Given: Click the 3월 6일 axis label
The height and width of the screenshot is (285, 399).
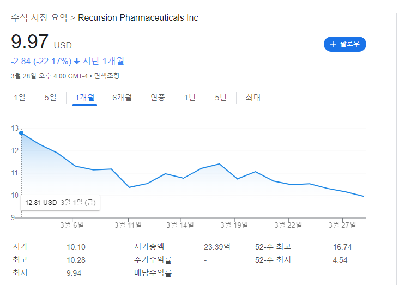Looking at the screenshot, I should click(x=72, y=225).
